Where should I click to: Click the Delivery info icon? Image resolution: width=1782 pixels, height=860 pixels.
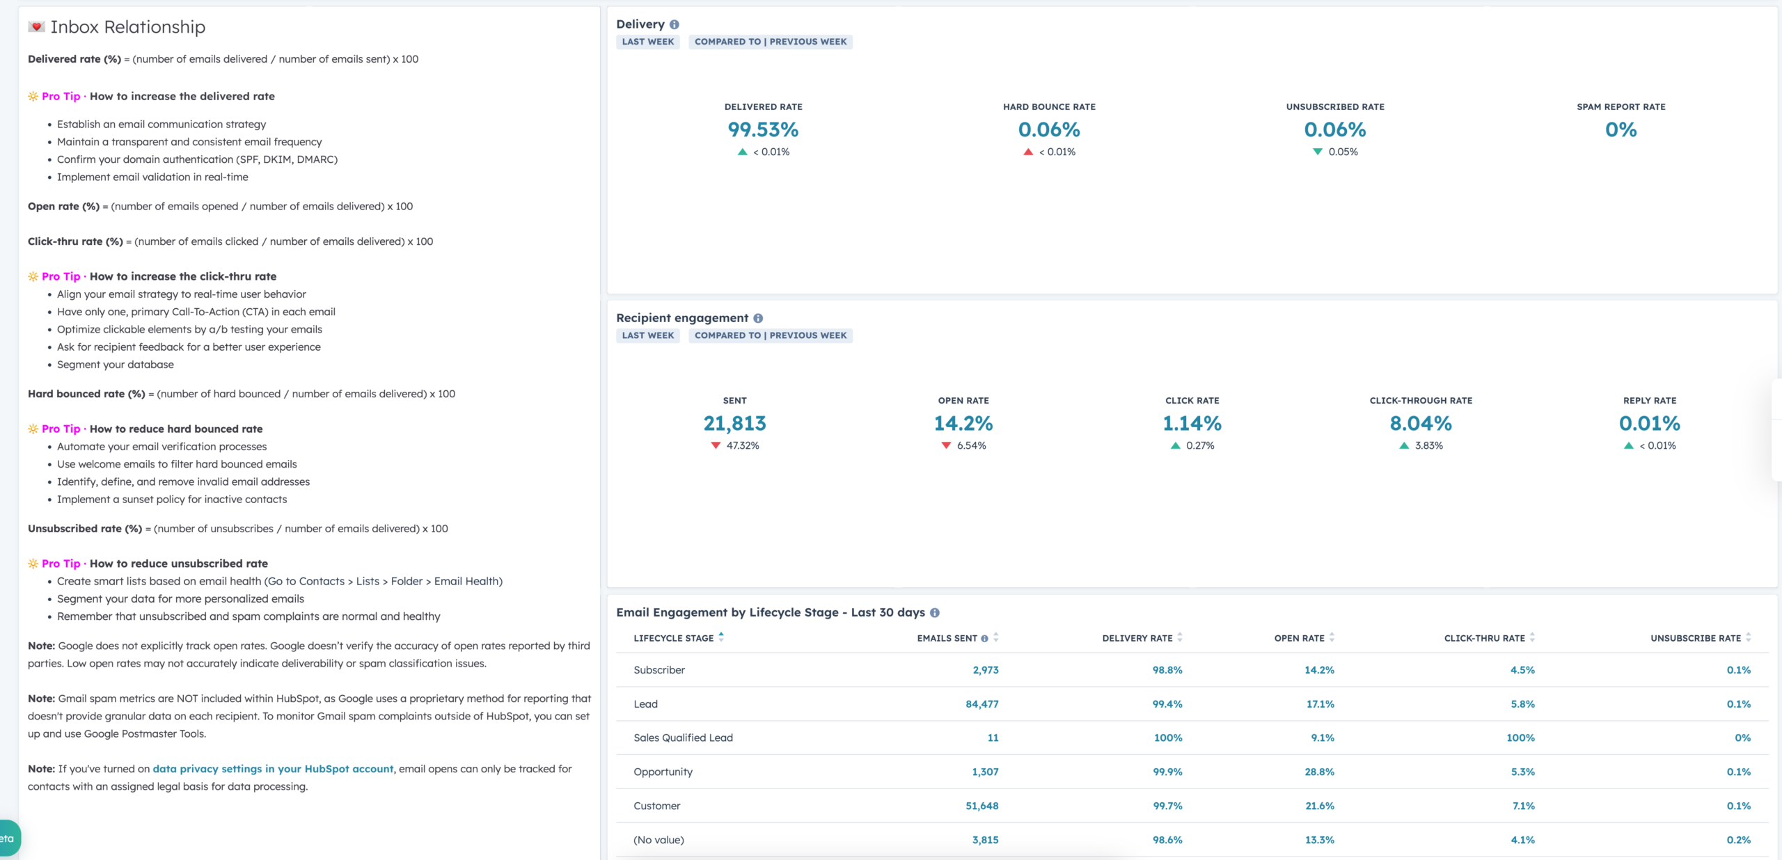674,24
